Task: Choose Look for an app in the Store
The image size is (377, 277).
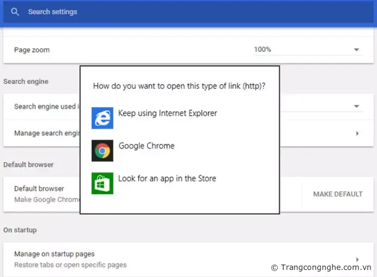Action: tap(167, 178)
